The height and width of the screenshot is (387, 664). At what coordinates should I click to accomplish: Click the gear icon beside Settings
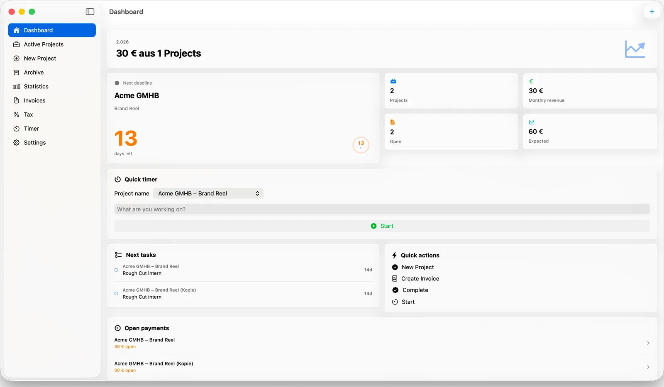(x=17, y=143)
